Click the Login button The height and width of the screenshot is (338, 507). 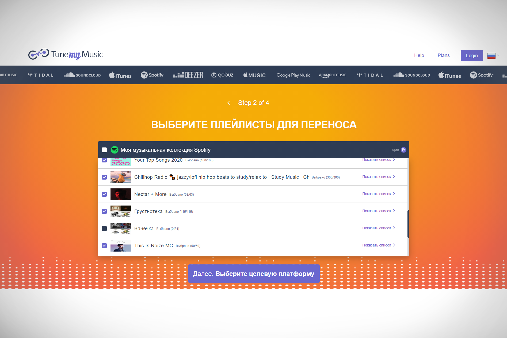472,55
